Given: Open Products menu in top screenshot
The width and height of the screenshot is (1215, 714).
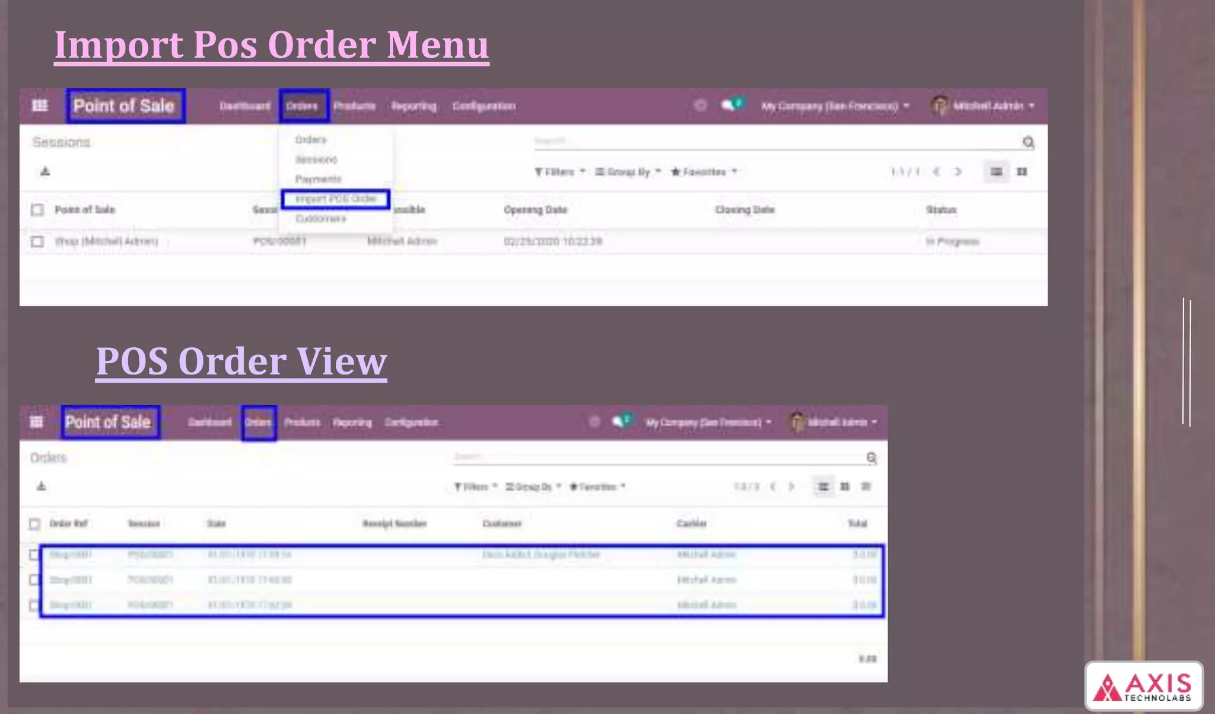Looking at the screenshot, I should [354, 106].
